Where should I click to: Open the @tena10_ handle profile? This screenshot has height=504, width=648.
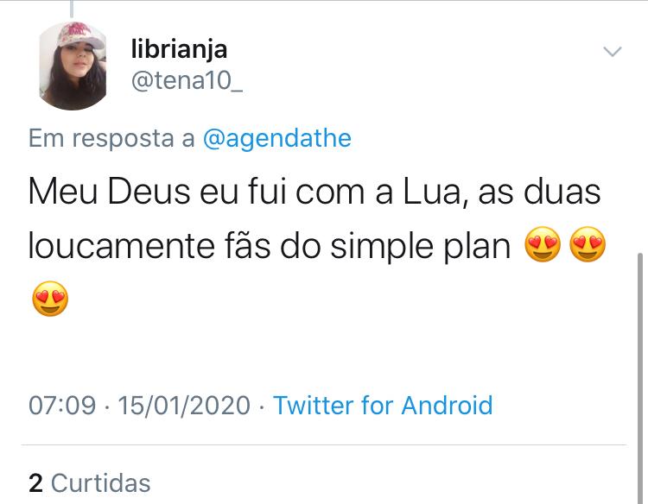click(x=186, y=81)
